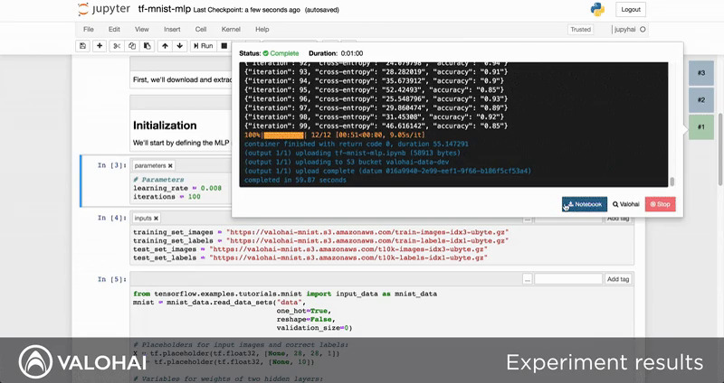
Task: Paste cells below icon
Action: (148, 46)
